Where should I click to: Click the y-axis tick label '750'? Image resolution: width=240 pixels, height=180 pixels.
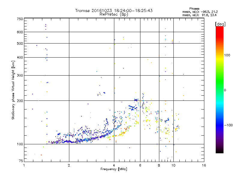click(20, 19)
